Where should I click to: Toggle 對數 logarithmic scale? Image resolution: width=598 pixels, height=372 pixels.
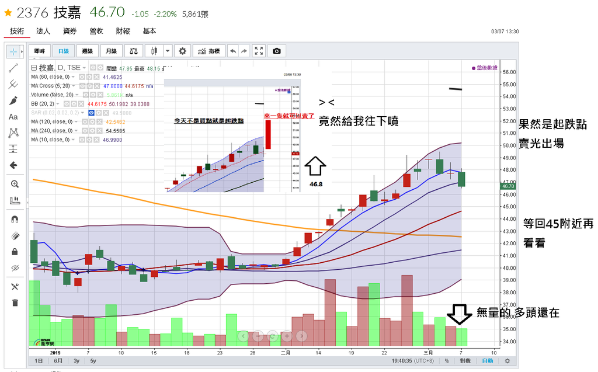point(465,361)
